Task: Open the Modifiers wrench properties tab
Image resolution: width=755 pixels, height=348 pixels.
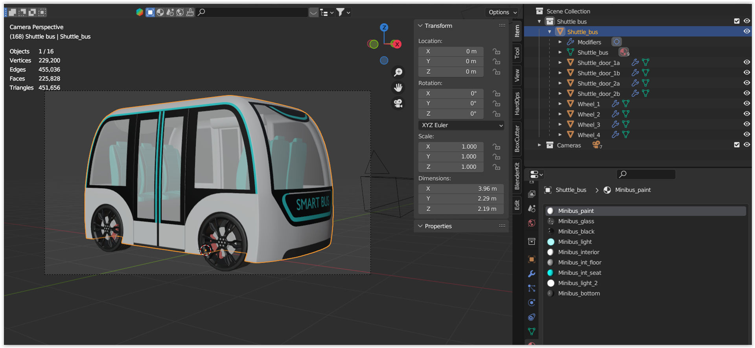Action: pos(532,274)
